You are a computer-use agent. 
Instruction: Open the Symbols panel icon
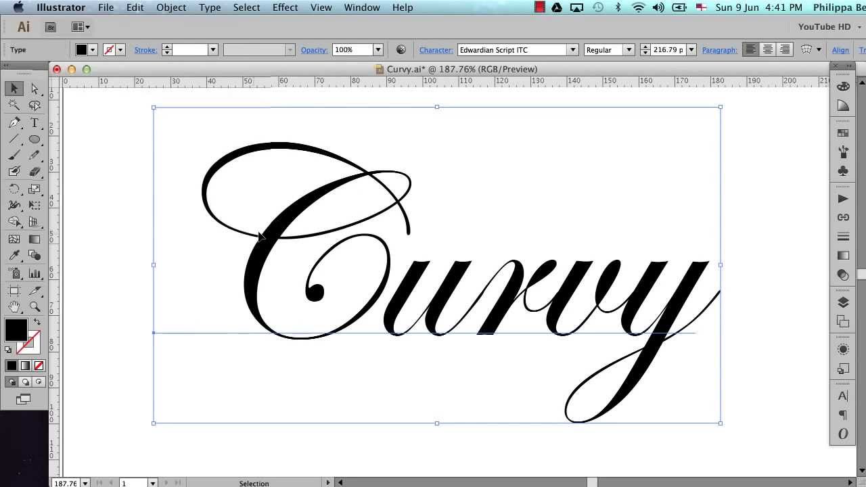point(843,171)
